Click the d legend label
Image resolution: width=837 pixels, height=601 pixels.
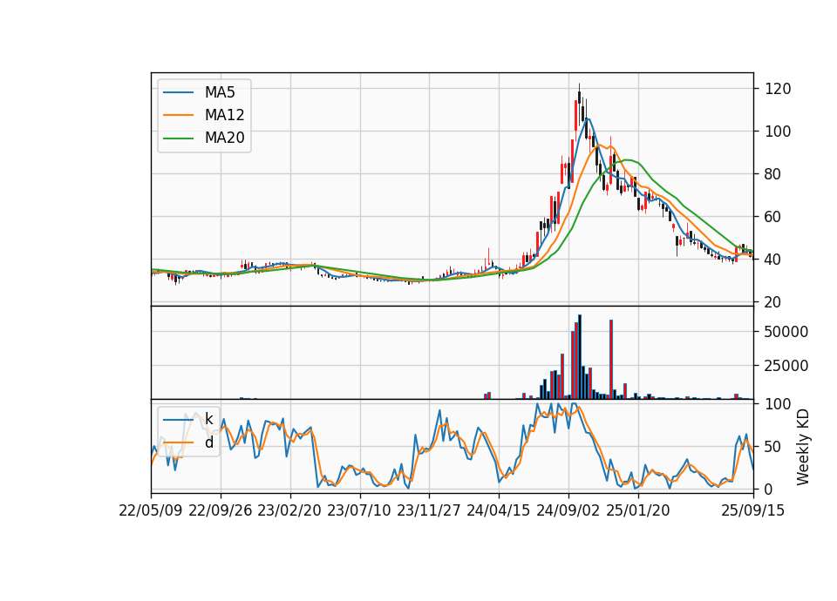(x=208, y=442)
